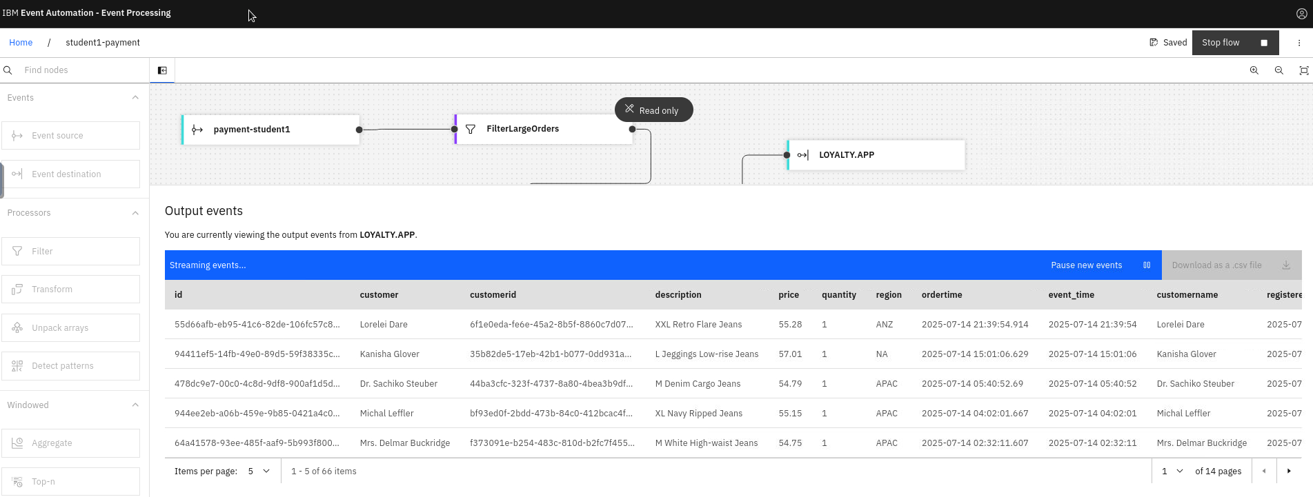Go to next page of events

pyautogui.click(x=1288, y=471)
